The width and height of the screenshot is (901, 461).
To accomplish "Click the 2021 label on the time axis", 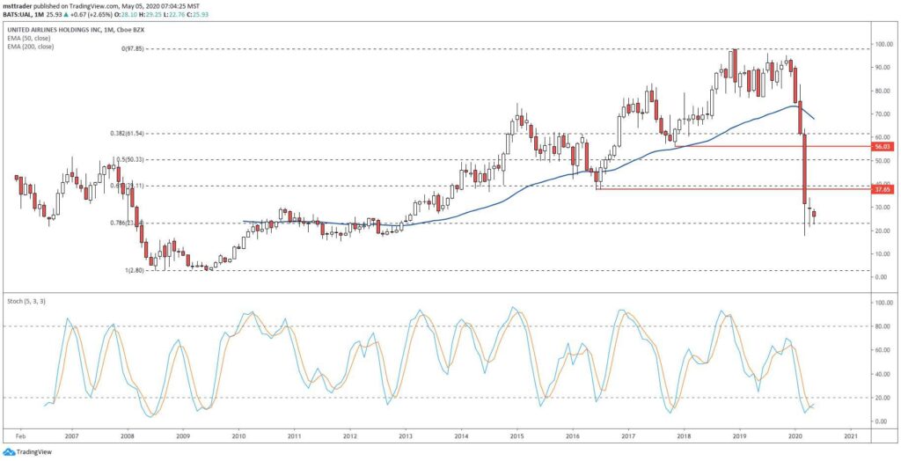I will pyautogui.click(x=851, y=437).
